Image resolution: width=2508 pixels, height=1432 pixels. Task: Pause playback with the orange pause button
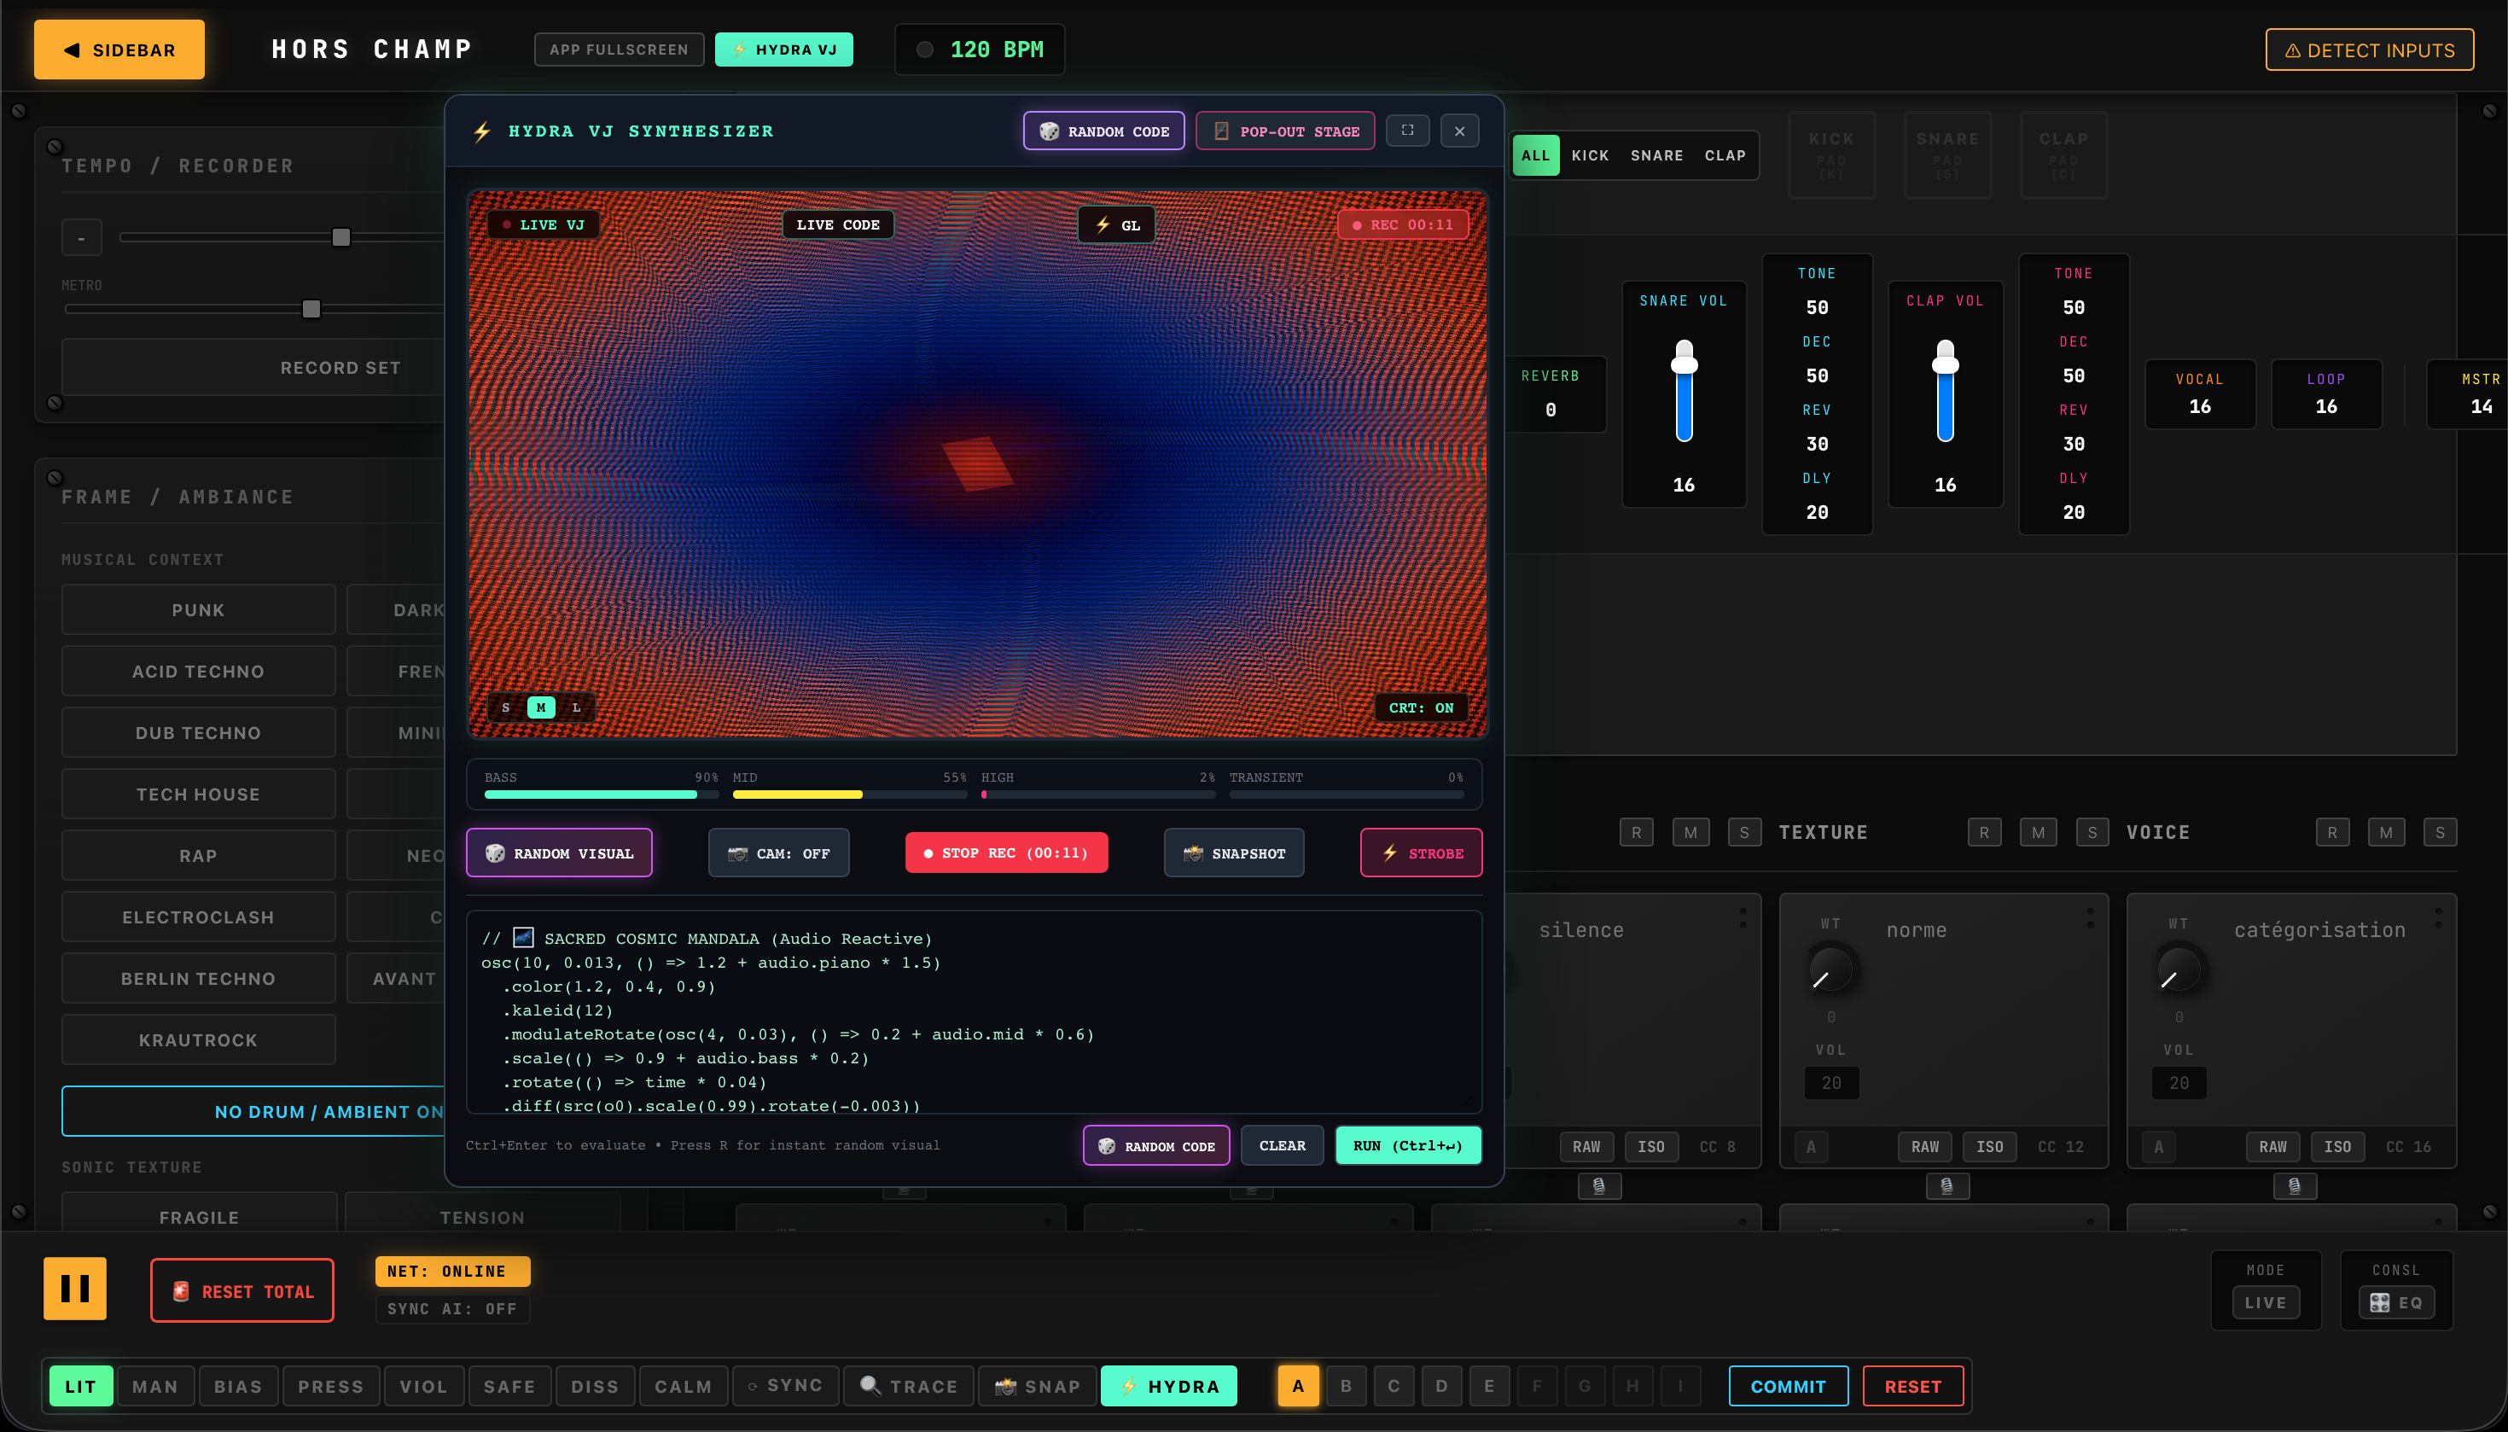click(75, 1288)
